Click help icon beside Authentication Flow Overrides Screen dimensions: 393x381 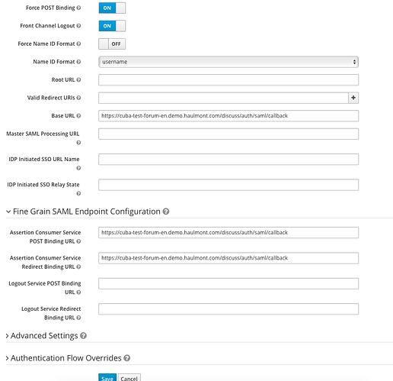127,358
